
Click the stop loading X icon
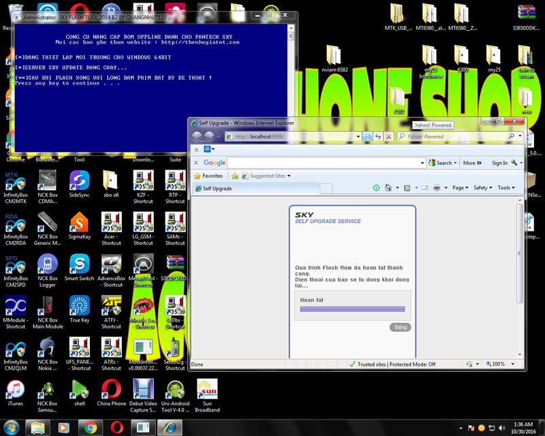[389, 136]
